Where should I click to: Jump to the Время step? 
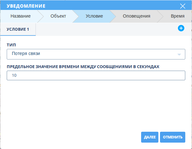[x=177, y=16]
